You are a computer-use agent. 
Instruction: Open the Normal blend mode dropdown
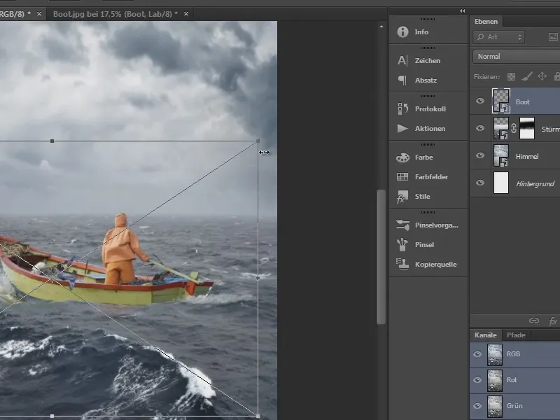click(x=517, y=57)
